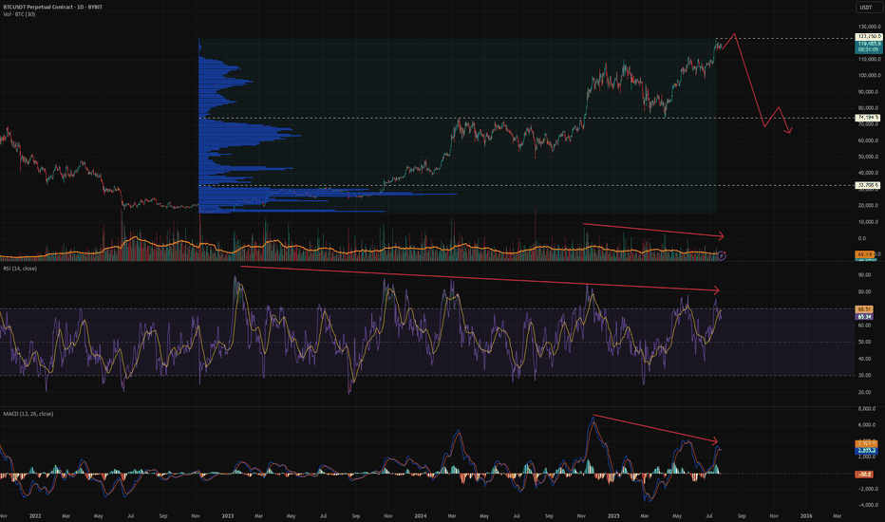Select the MACD (12, 26, close) indicator legend
Viewport: 885px width, 522px height.
28,414
